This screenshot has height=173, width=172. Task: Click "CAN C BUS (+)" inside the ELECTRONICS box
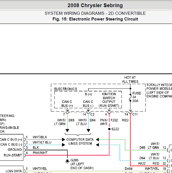(67, 104)
